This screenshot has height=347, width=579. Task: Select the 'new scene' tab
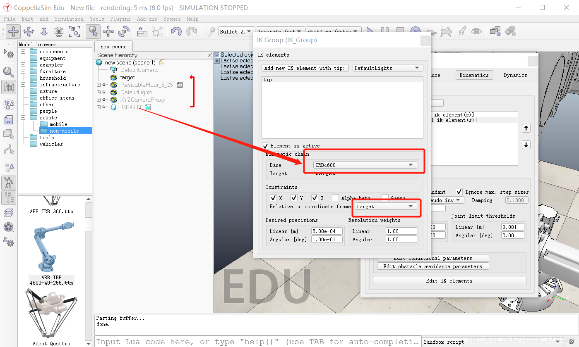pyautogui.click(x=113, y=46)
